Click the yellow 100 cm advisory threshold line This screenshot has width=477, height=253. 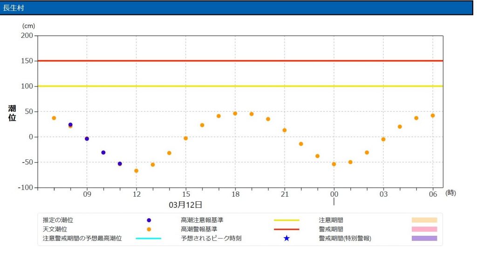[240, 86]
